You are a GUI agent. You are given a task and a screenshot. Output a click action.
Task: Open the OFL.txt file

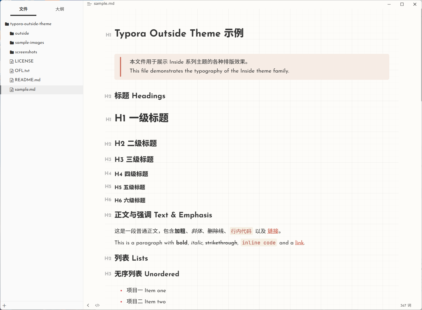point(22,71)
